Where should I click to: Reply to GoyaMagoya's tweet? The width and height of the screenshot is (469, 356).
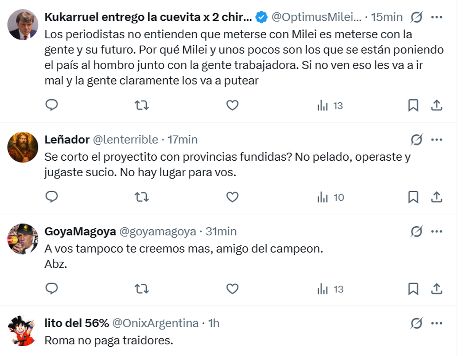click(52, 289)
